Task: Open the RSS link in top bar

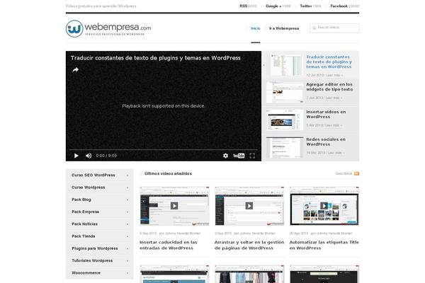Action: [x=248, y=6]
